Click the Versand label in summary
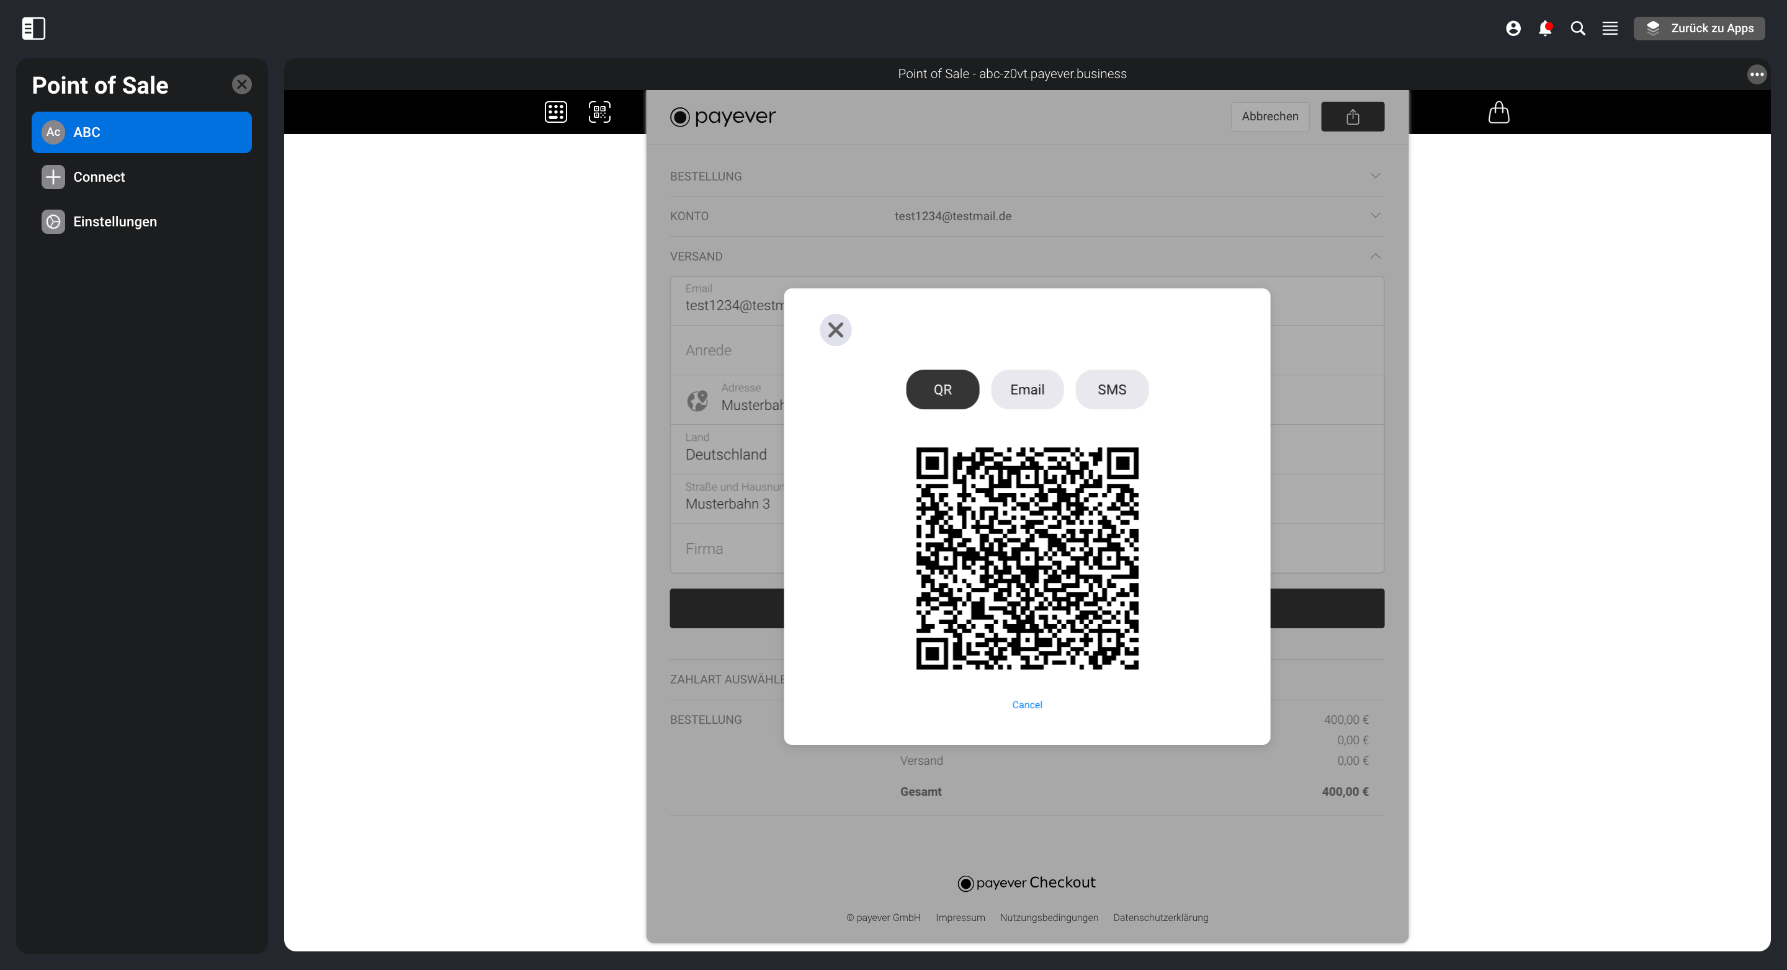1787x970 pixels. 921,761
